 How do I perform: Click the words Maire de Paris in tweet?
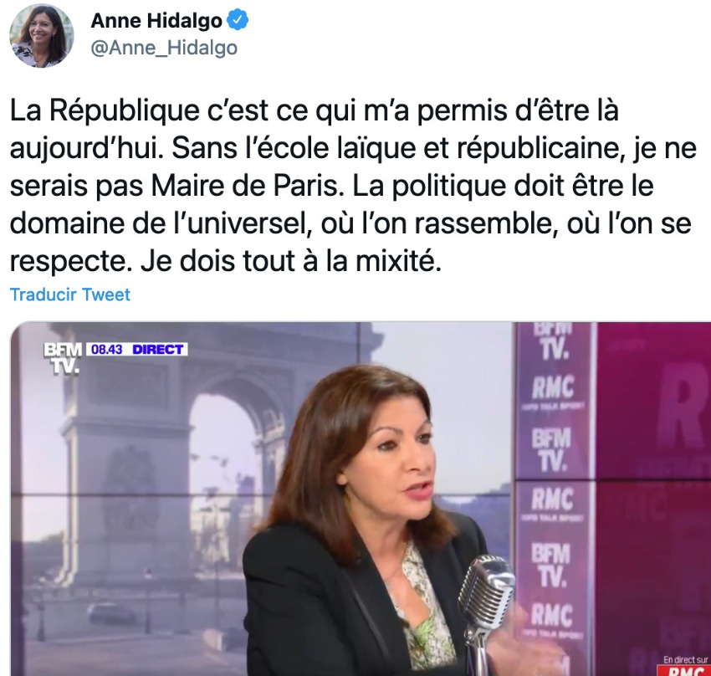[x=245, y=186]
